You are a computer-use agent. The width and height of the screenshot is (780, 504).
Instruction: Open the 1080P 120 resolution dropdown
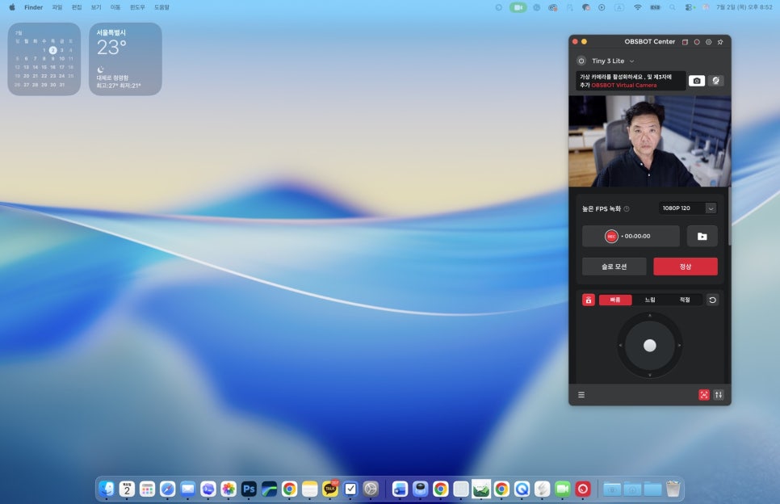688,208
